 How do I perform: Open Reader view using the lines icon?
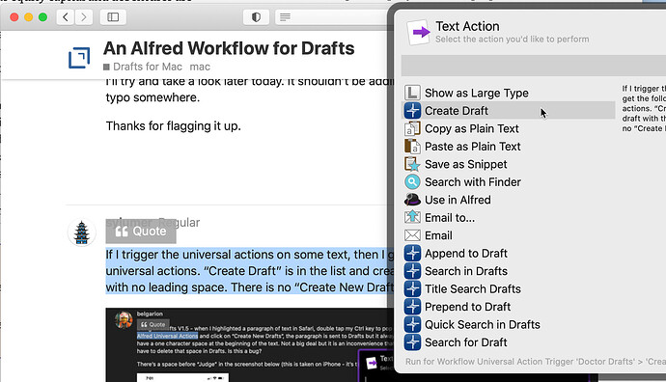[285, 17]
